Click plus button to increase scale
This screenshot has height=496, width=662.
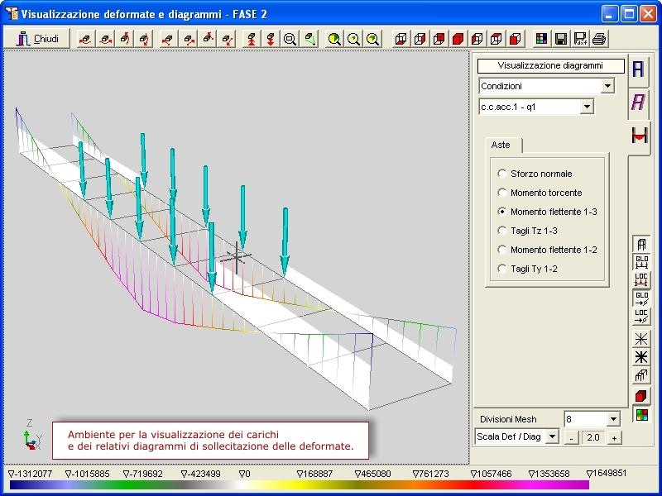coord(614,437)
